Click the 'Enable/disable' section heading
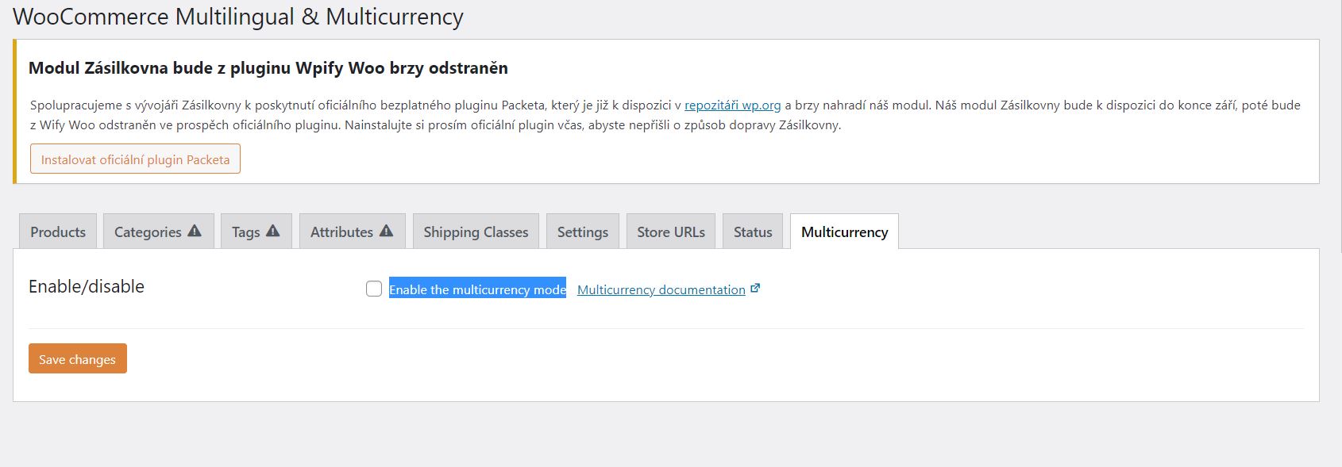This screenshot has width=1342, height=467. tap(87, 286)
